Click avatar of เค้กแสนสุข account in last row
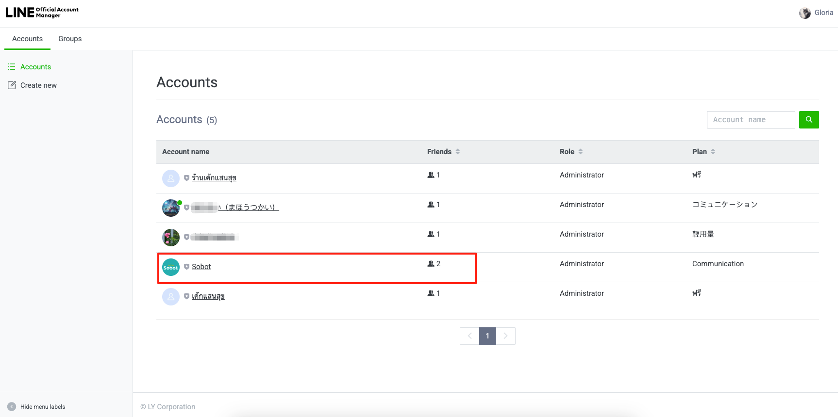Viewport: 838px width, 417px height. [171, 297]
